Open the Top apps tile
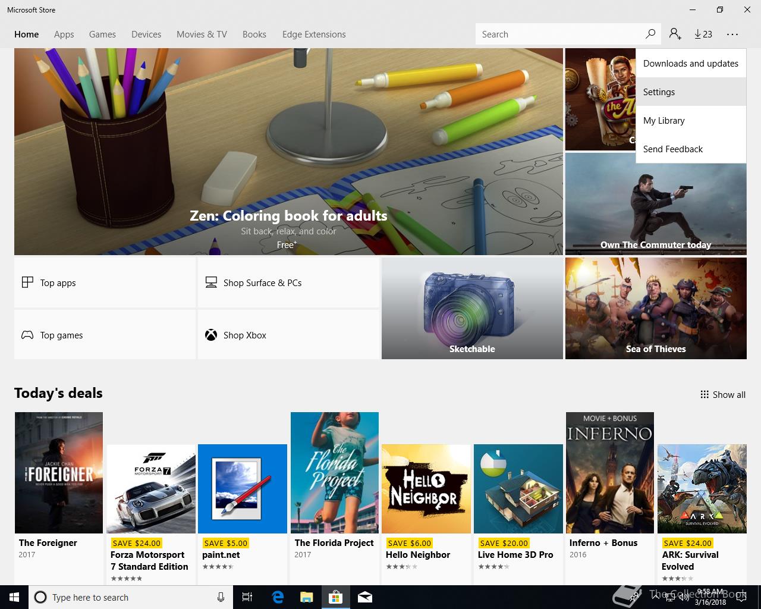 click(x=105, y=282)
